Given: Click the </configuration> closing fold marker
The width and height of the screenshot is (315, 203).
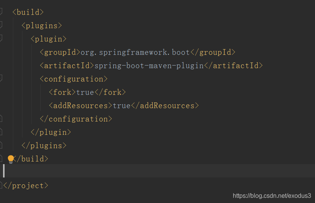Looking at the screenshot, I should pos(1,118).
